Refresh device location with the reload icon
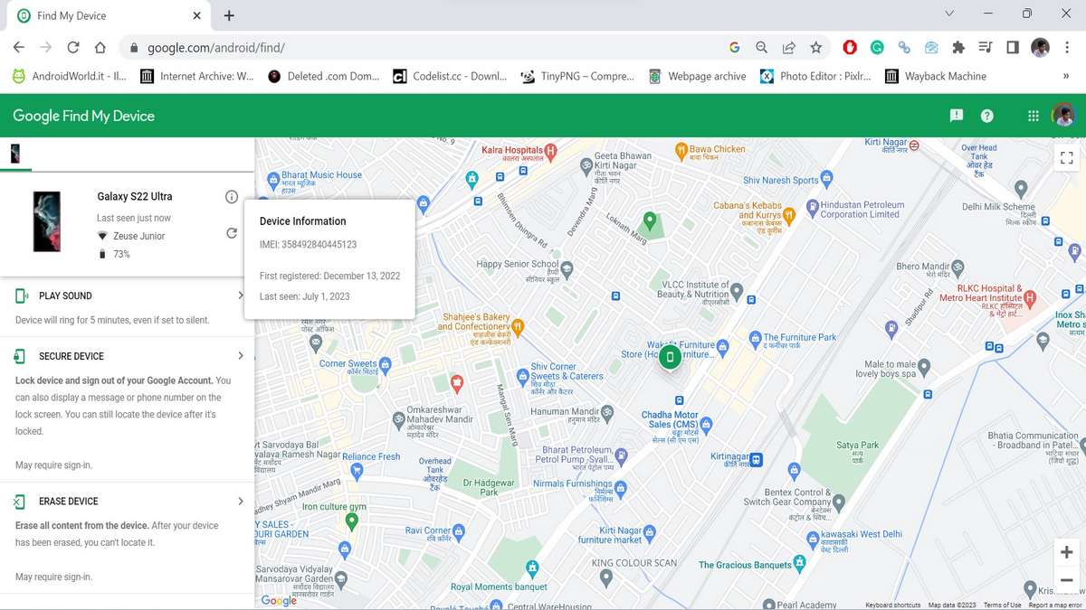1086x610 pixels. (x=232, y=233)
